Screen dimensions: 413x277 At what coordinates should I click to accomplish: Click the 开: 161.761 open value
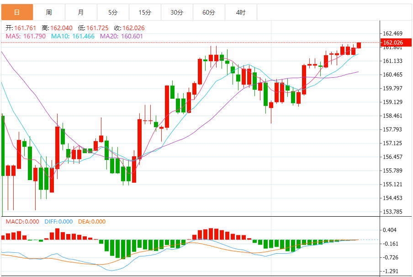point(21,28)
